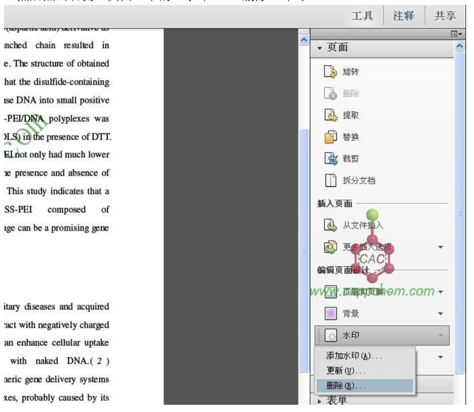Click the text 'promising gene' in the document
Screen dimensions: 474x412
coord(80,228)
